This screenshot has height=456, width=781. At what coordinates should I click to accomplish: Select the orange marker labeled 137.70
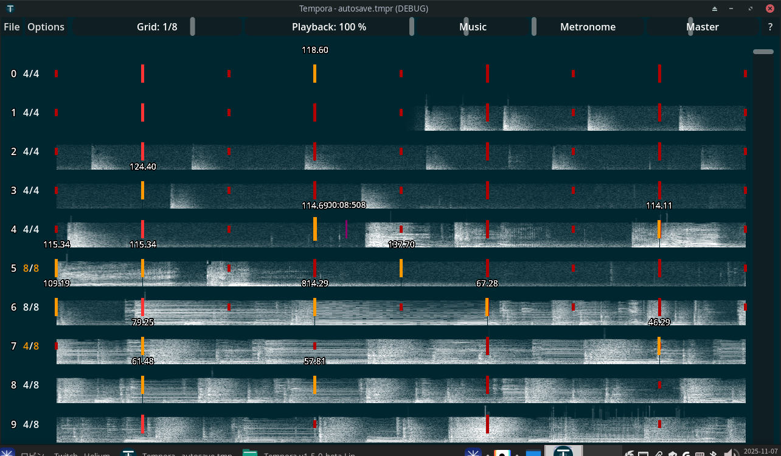point(401,268)
